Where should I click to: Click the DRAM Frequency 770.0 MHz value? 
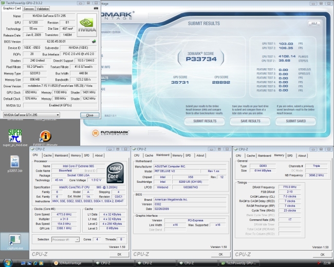(289, 187)
